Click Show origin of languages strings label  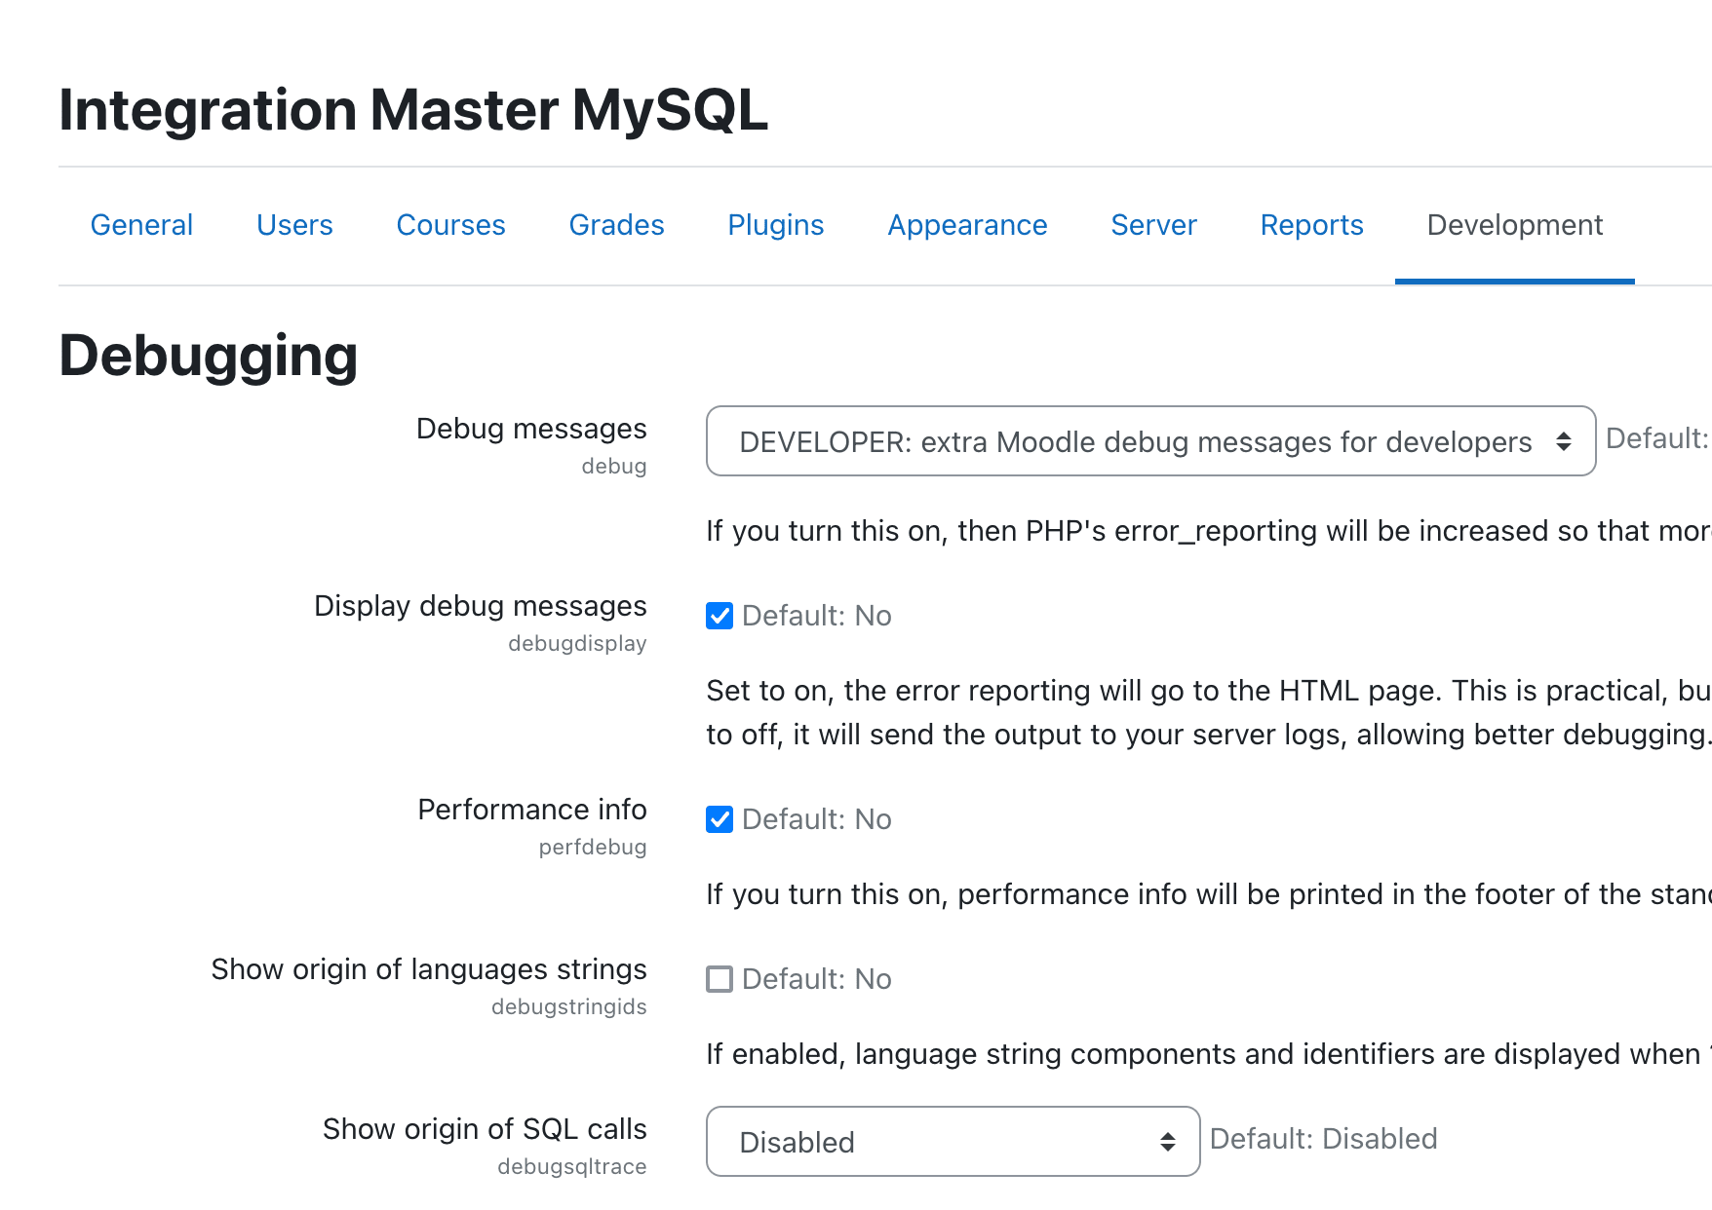pos(429,969)
